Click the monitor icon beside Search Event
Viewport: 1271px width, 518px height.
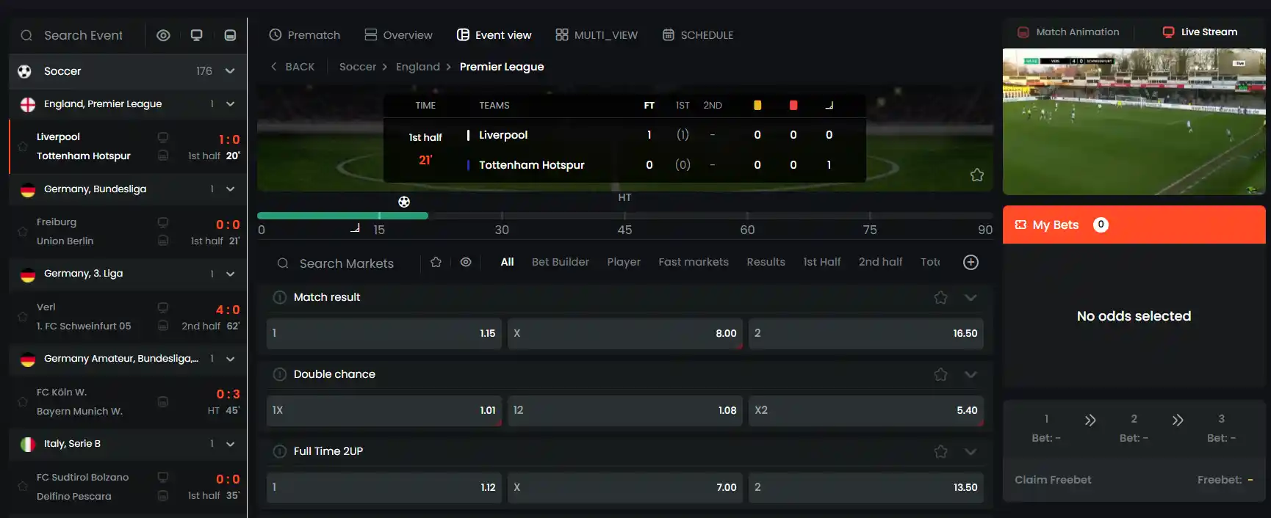tap(196, 35)
